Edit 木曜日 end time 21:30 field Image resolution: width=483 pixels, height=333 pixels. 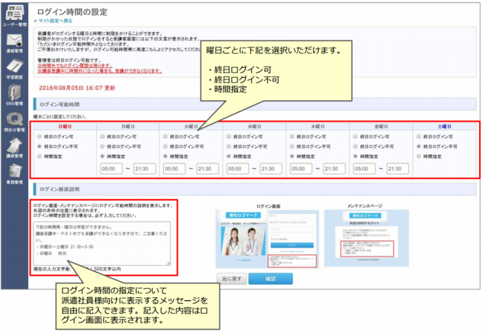tap(334, 169)
